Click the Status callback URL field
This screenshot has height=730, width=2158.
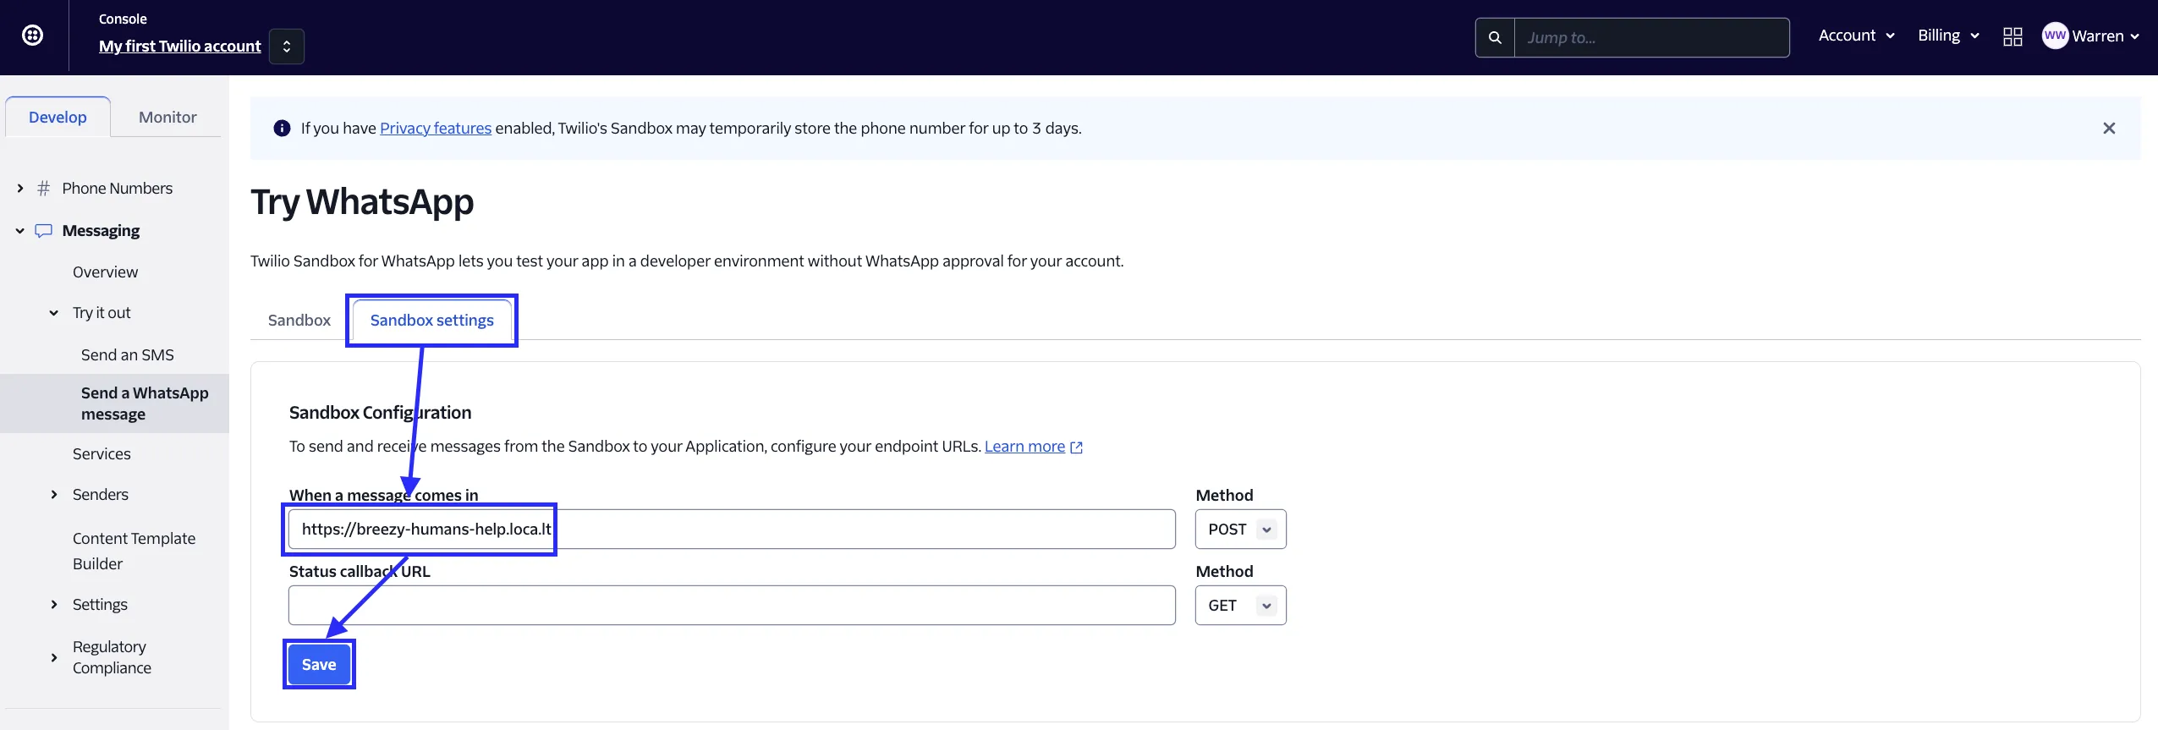pos(731,606)
